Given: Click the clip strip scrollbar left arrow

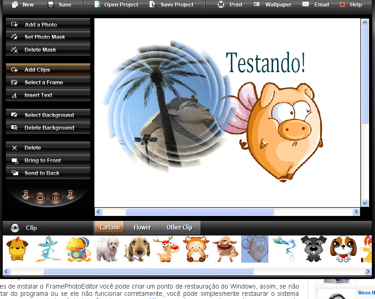Looking at the screenshot, I should coord(6,271).
